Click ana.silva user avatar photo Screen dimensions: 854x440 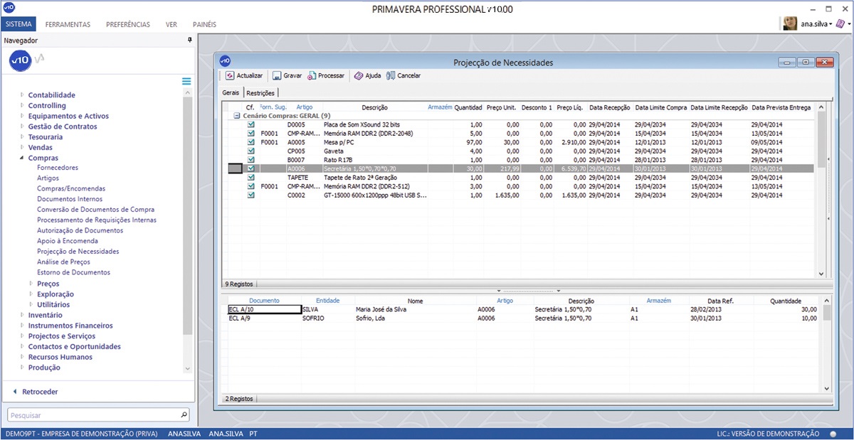pyautogui.click(x=790, y=23)
